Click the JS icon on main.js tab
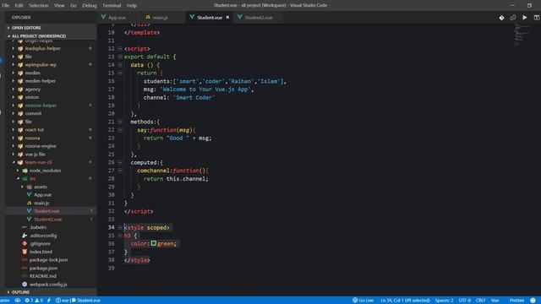 tap(148, 17)
